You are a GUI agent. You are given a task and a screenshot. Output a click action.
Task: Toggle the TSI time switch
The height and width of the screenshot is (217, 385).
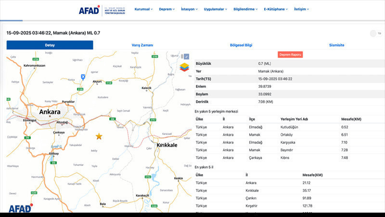click(373, 33)
